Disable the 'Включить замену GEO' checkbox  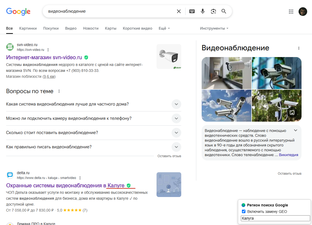(244, 211)
